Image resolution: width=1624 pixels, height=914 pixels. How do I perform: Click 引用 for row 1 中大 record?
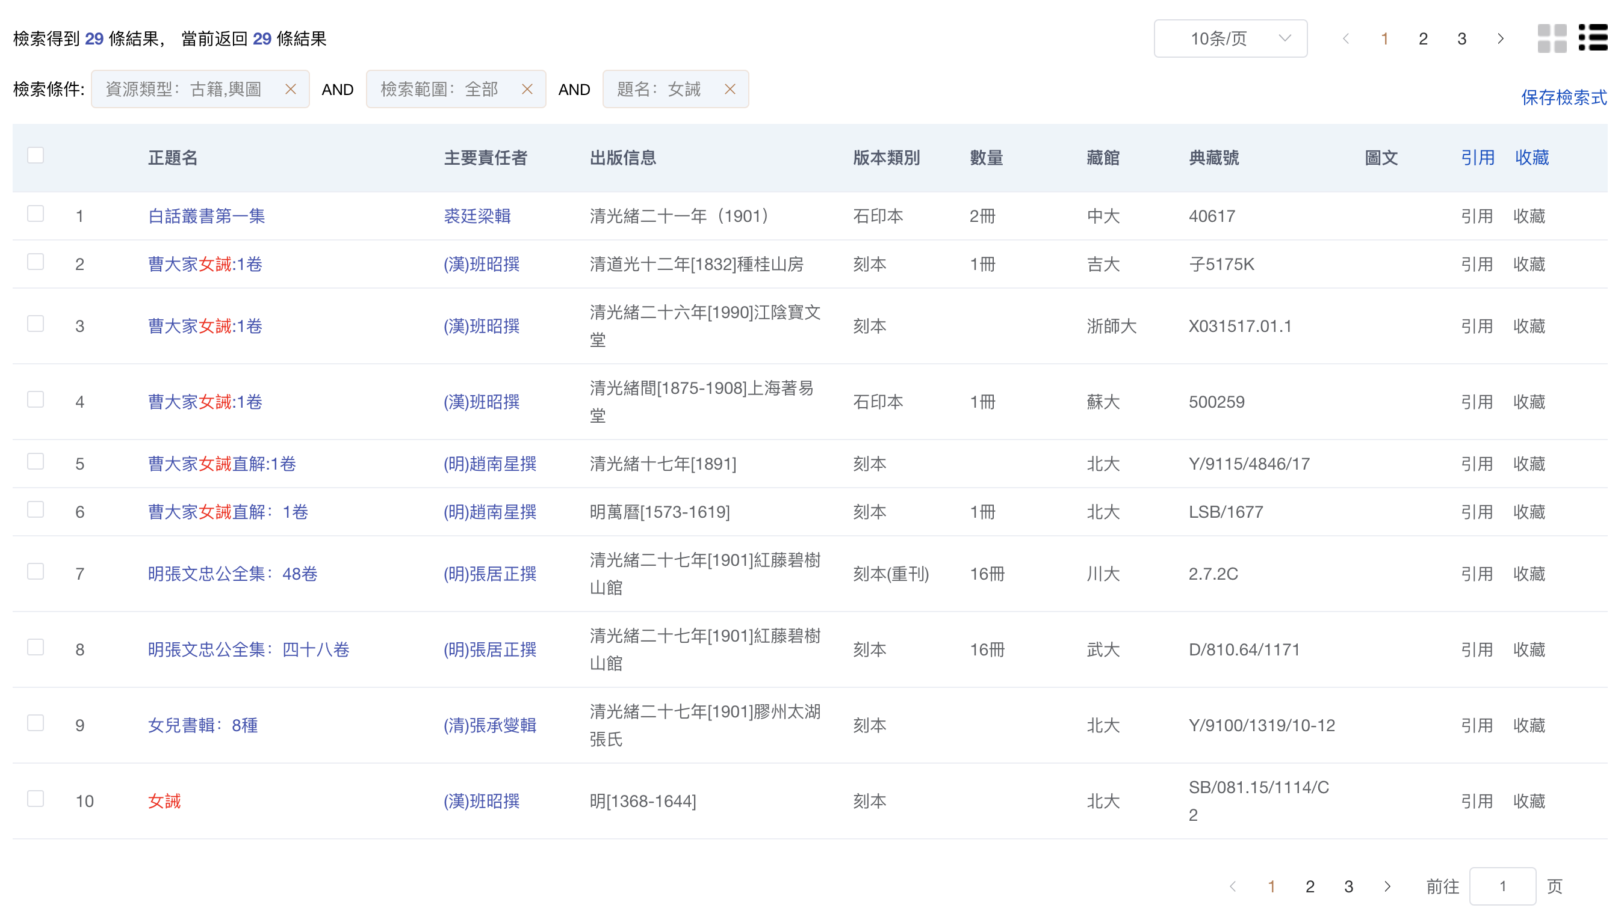click(x=1477, y=216)
